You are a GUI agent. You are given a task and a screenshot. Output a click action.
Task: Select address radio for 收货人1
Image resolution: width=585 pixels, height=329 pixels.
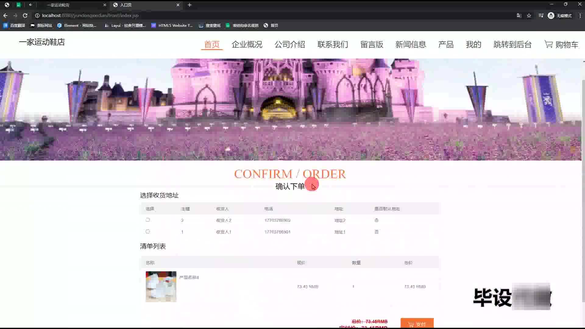pos(148,232)
